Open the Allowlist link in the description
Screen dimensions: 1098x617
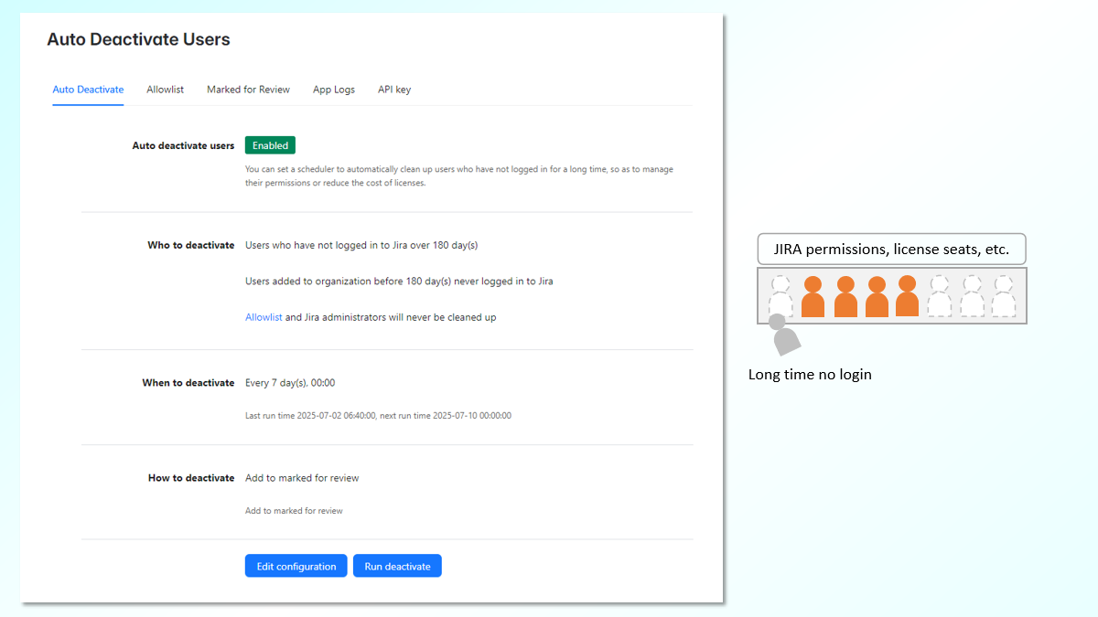(264, 316)
